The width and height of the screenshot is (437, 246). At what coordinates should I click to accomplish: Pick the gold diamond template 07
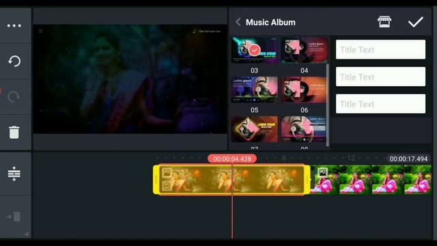point(255,129)
